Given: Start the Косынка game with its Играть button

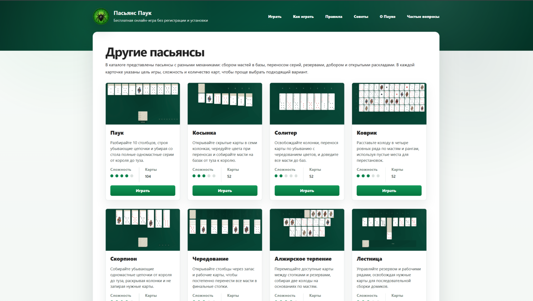Looking at the screenshot, I should tap(225, 191).
